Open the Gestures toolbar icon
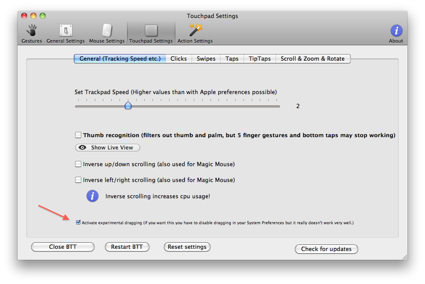Image resolution: width=425 pixels, height=284 pixels. point(32,31)
